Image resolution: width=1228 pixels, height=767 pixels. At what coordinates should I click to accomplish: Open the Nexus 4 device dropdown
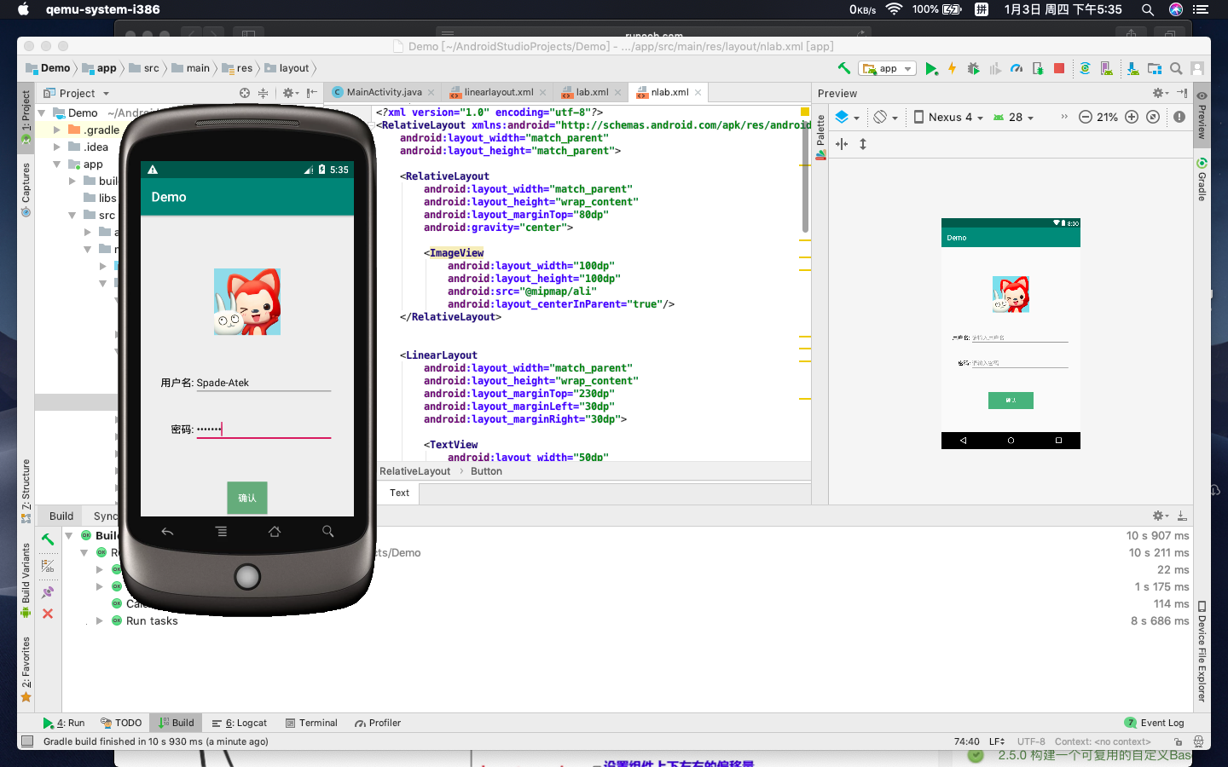948,117
